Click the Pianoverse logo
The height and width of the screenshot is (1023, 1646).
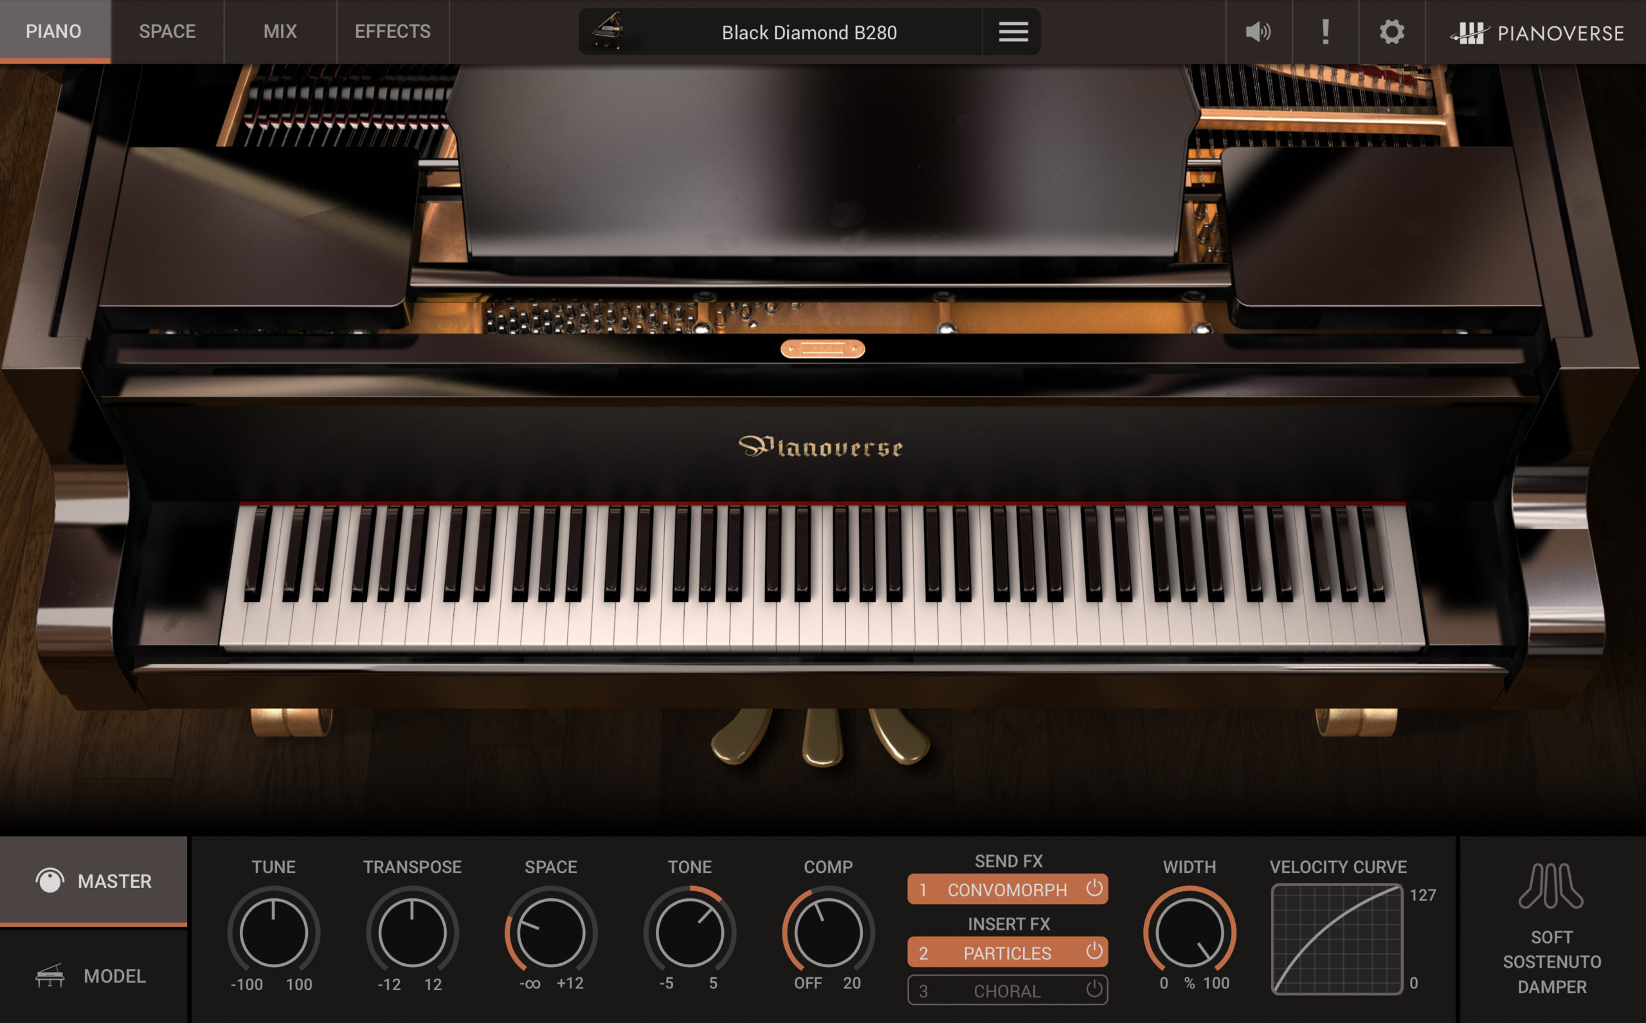point(1537,33)
